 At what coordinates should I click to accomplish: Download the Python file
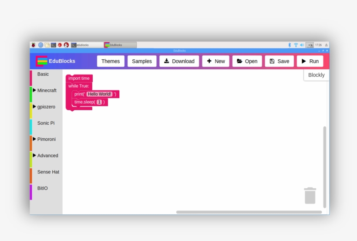tap(179, 61)
